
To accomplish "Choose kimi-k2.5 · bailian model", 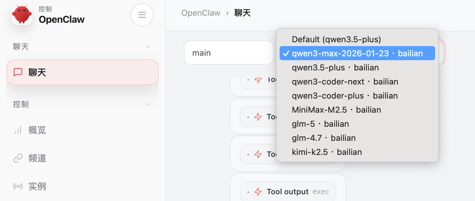I will tap(357, 152).
